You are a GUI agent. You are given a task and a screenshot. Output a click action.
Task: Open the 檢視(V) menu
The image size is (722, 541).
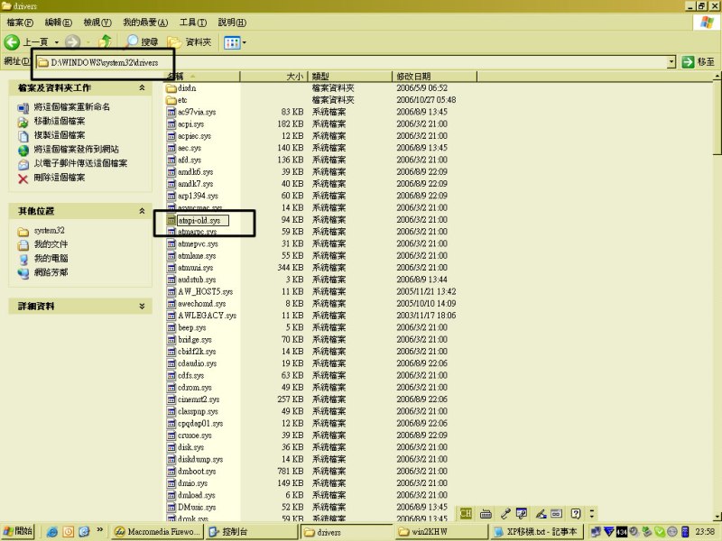97,22
